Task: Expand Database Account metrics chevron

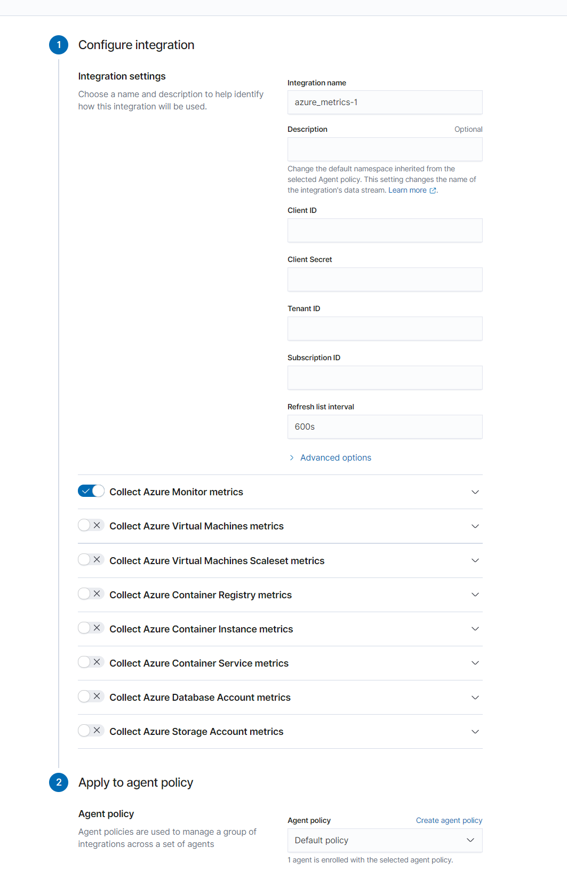Action: pyautogui.click(x=475, y=698)
